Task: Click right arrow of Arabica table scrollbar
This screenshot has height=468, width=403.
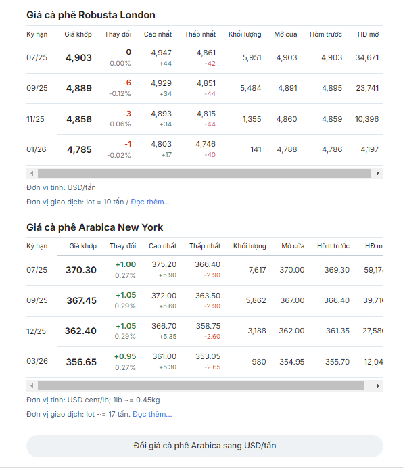Action: 377,385
